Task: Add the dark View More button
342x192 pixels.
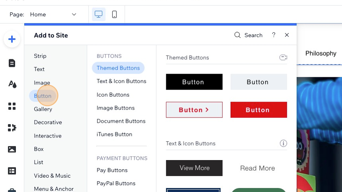Action: 194,168
